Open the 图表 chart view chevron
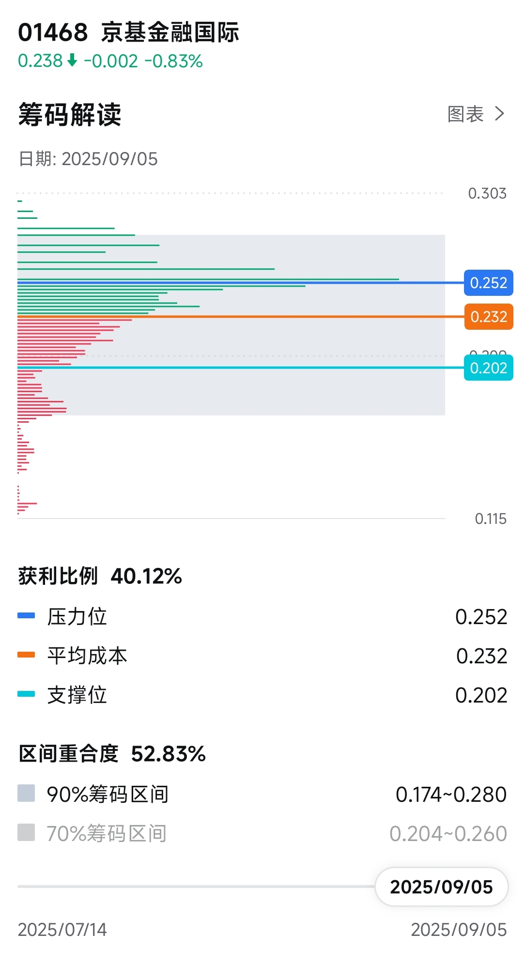The width and height of the screenshot is (525, 964). (x=500, y=114)
